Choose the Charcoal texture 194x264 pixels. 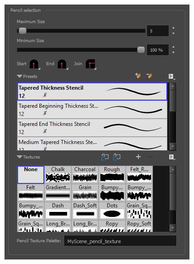pyautogui.click(x=85, y=174)
